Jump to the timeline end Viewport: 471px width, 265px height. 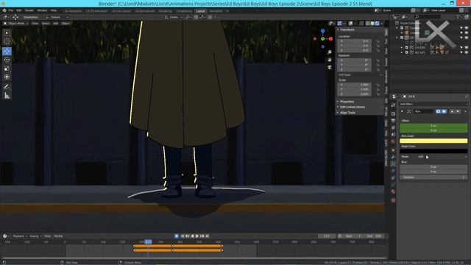coord(207,236)
